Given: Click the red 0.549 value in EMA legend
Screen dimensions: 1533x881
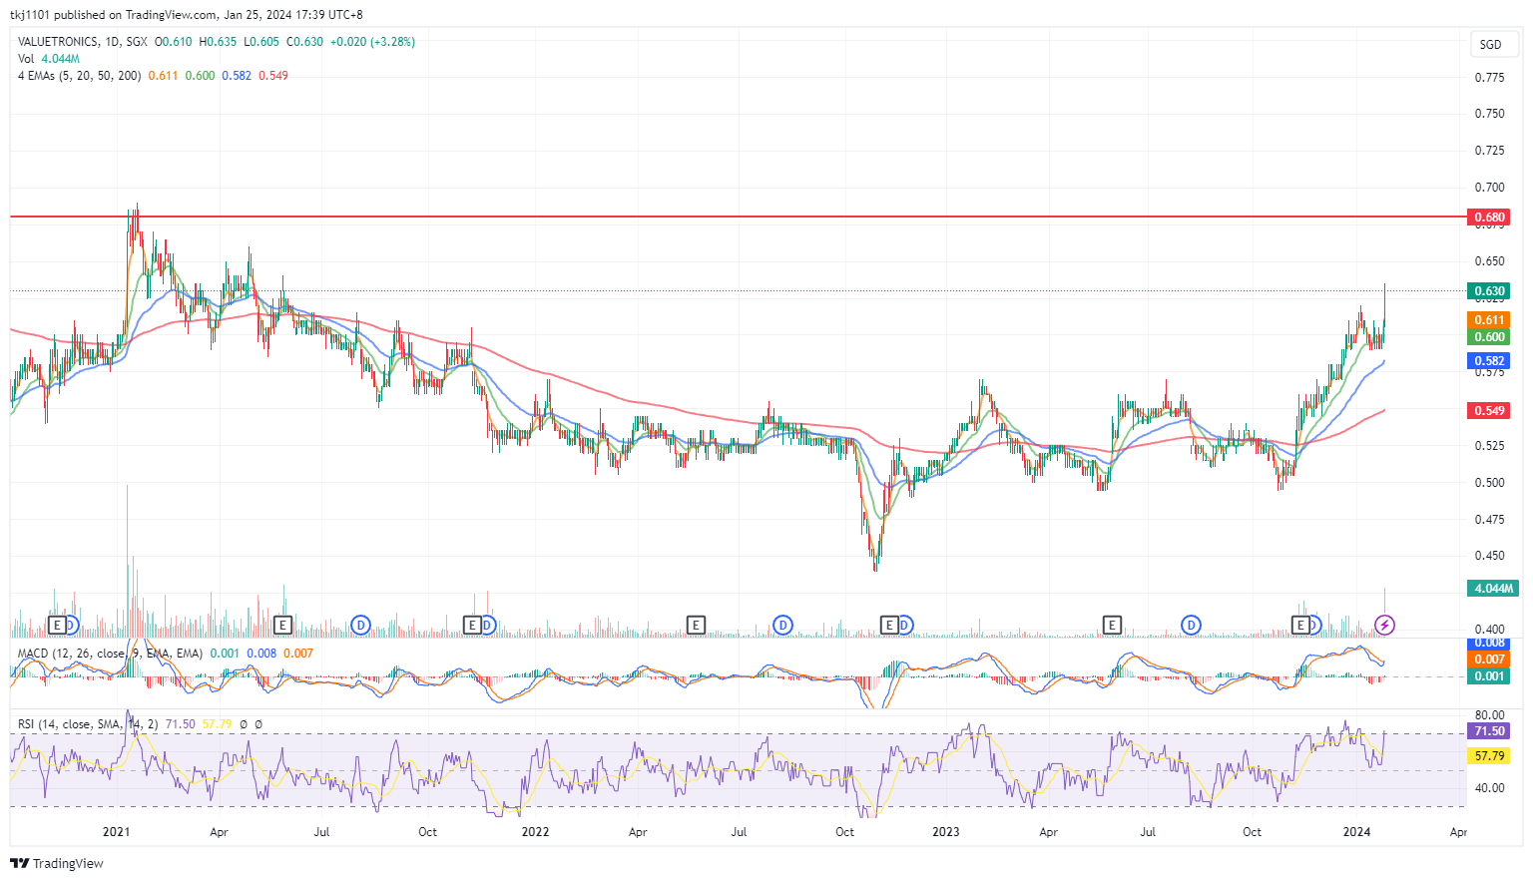Looking at the screenshot, I should [273, 76].
